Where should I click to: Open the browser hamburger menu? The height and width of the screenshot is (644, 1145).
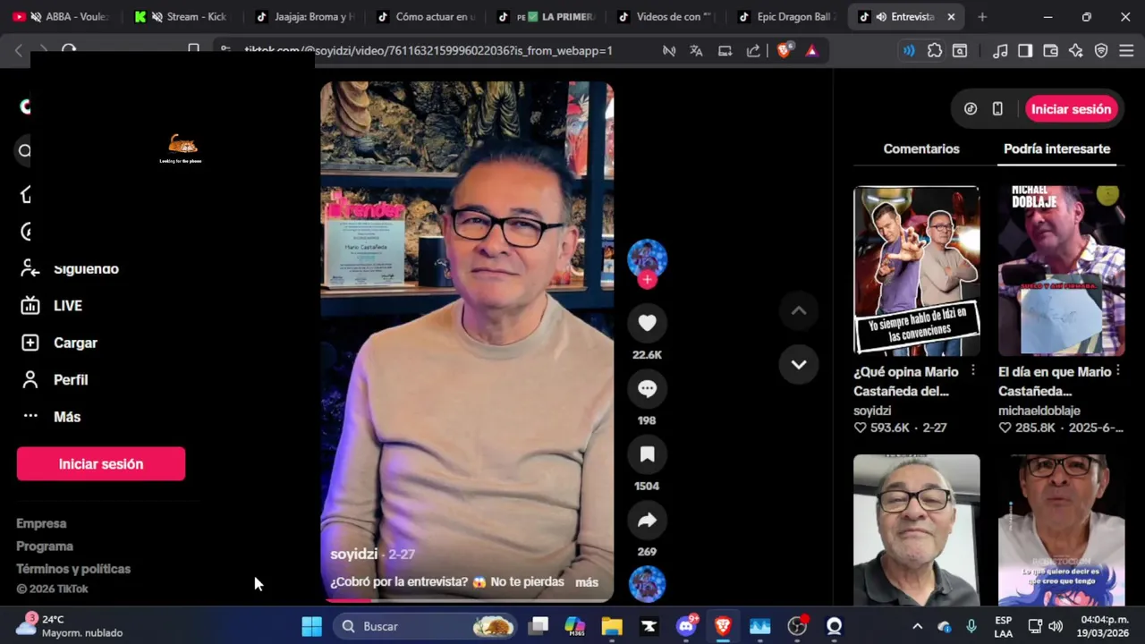(x=1126, y=51)
